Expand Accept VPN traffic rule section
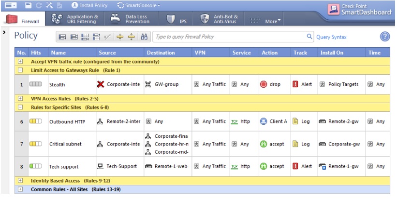Image resolution: width=397 pixels, height=199 pixels. tap(20, 61)
